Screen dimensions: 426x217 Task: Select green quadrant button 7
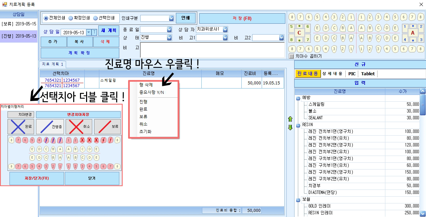click(x=307, y=40)
